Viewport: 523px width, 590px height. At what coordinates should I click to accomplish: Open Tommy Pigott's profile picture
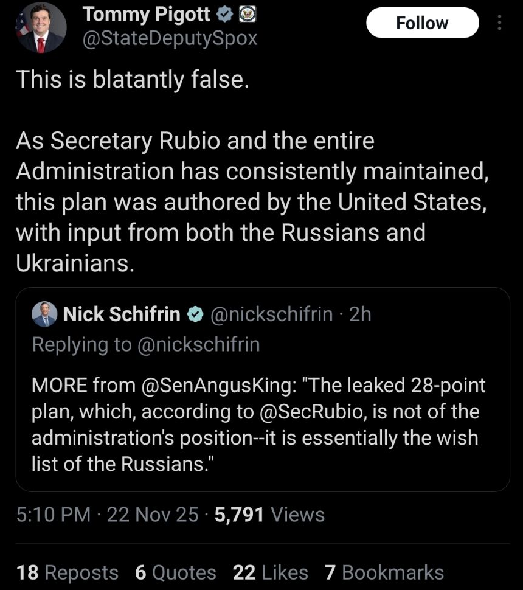(41, 27)
